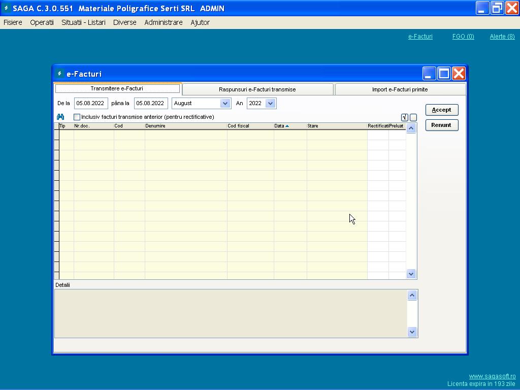This screenshot has height=390, width=520.
Task: Open the e-Facturi link at top right
Action: coord(420,37)
